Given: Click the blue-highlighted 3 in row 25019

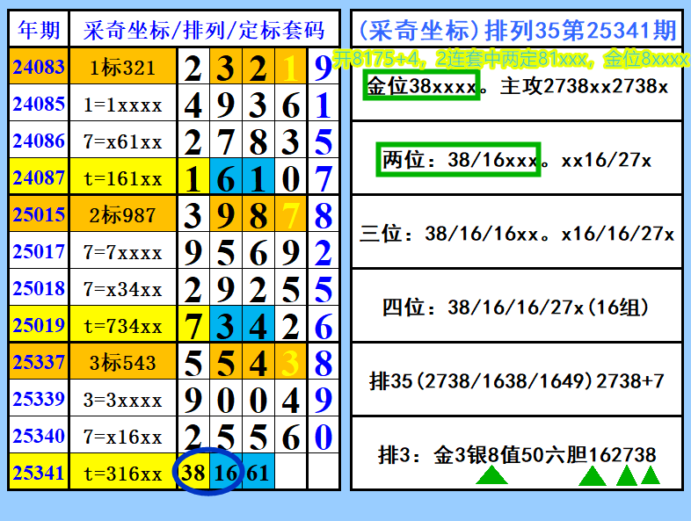Looking at the screenshot, I should pyautogui.click(x=226, y=325).
